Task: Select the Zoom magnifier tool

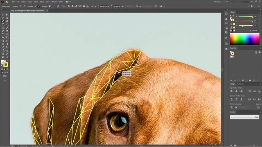Action: tap(7, 57)
